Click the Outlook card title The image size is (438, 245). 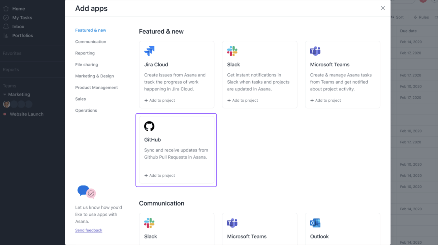319,236
